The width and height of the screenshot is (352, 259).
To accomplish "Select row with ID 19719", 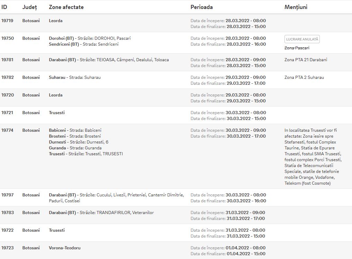I will (176, 23).
